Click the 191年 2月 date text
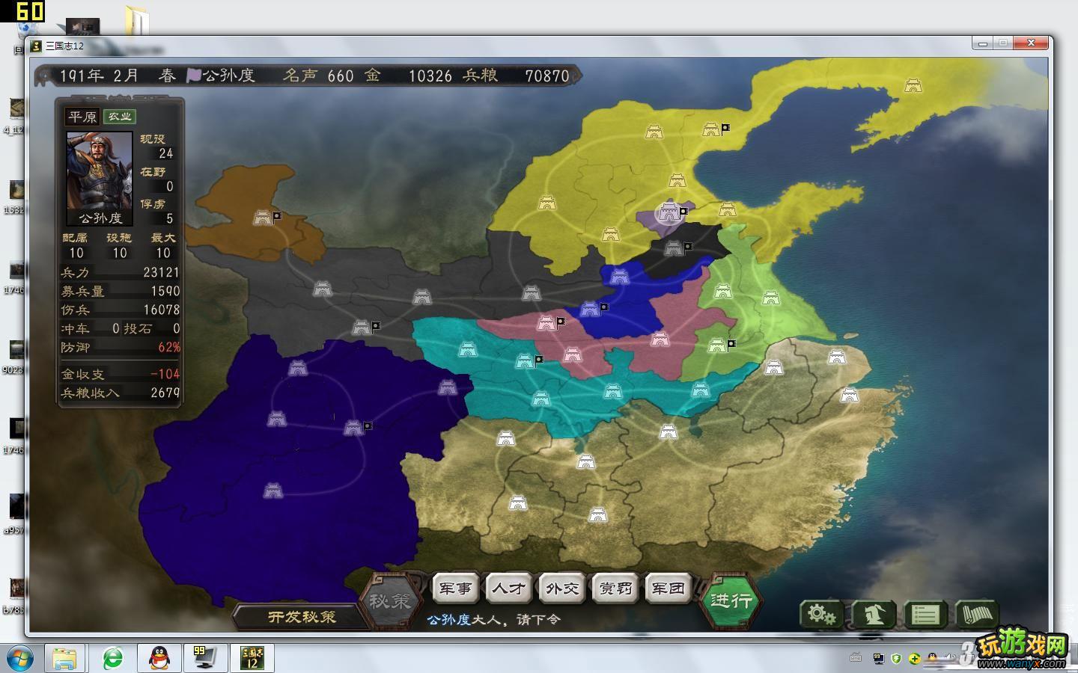The width and height of the screenshot is (1078, 673). [x=99, y=76]
